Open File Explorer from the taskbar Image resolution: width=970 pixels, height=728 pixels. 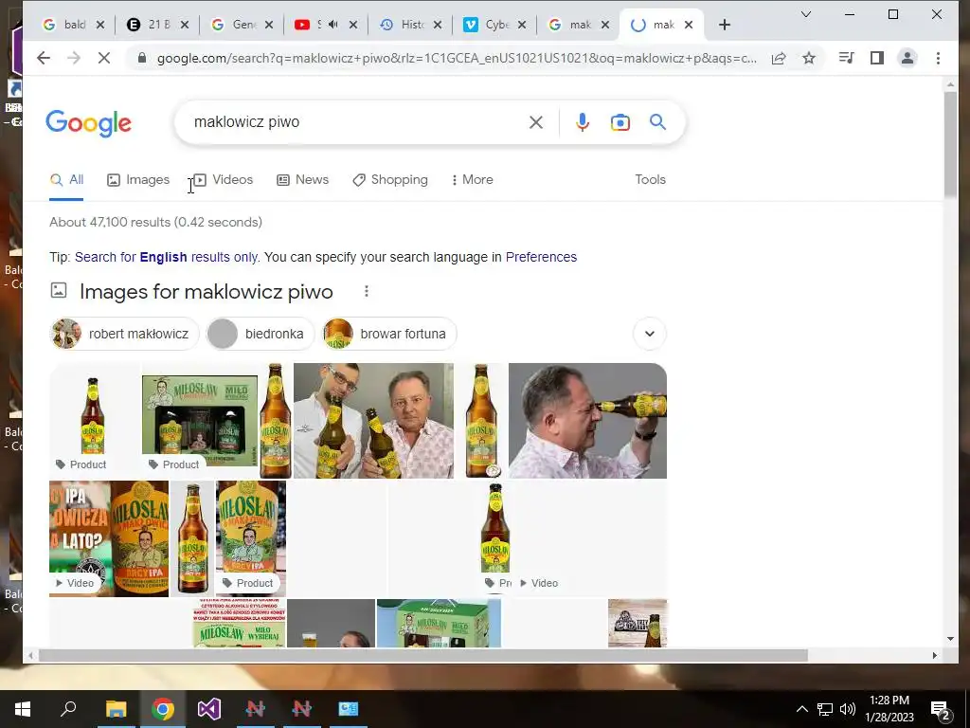tap(116, 709)
